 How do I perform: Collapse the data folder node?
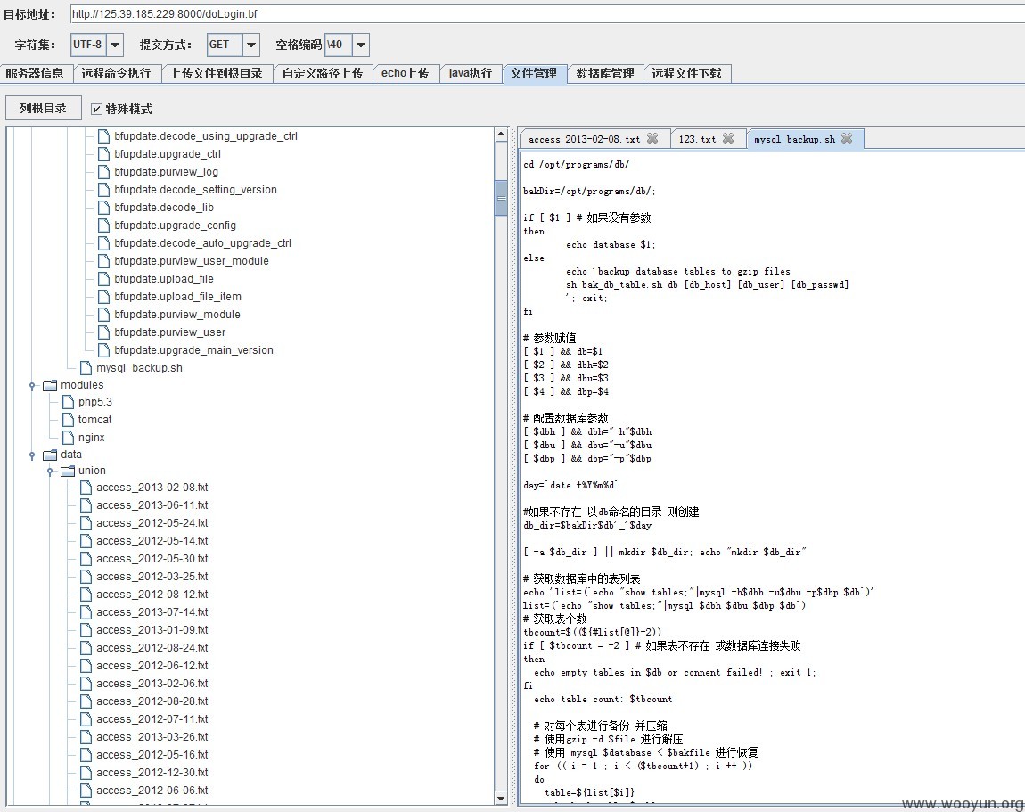click(x=32, y=455)
